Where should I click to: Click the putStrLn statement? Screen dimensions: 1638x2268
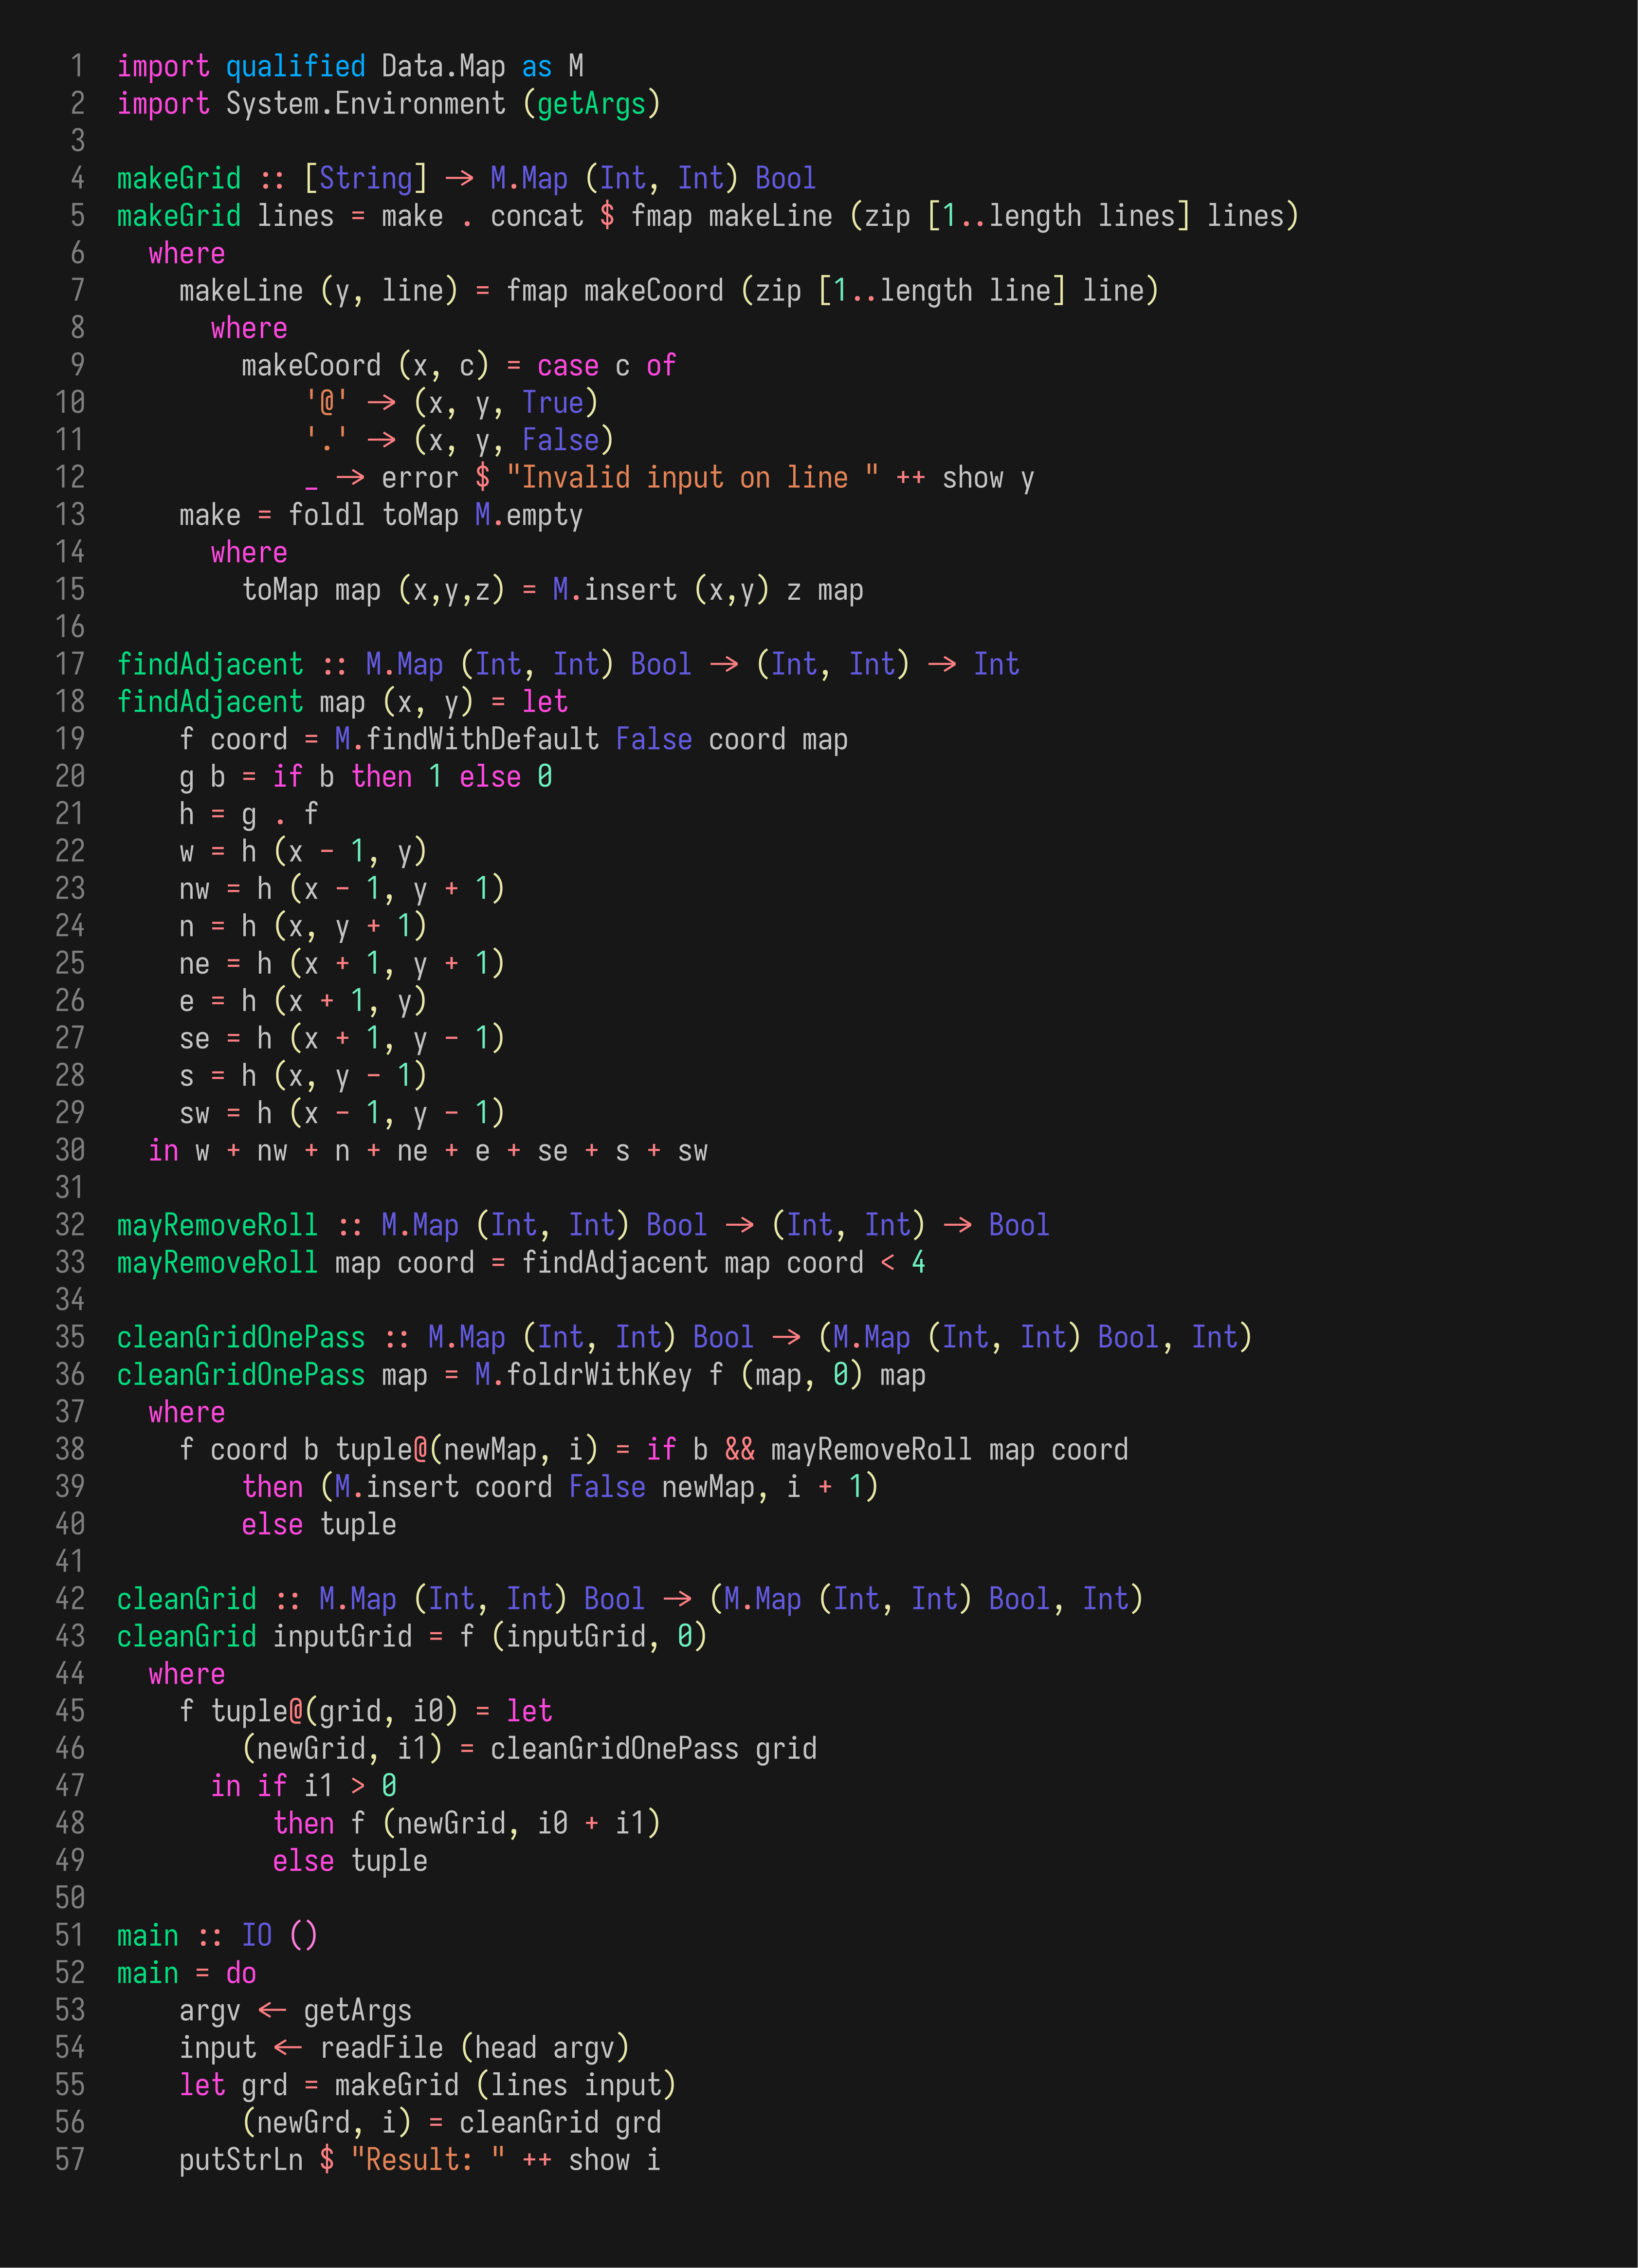pyautogui.click(x=240, y=2159)
